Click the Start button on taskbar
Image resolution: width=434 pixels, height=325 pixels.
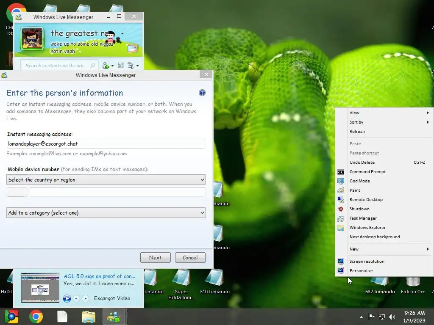[11, 317]
